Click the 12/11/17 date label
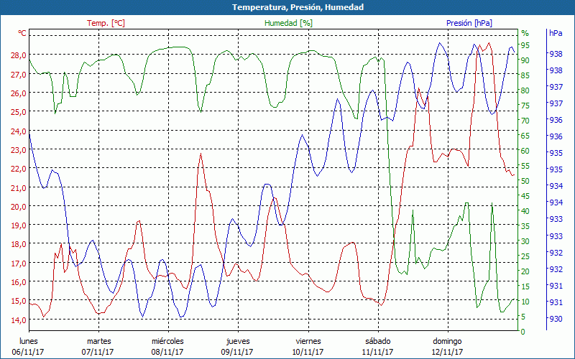575x359 pixels. pyautogui.click(x=447, y=352)
